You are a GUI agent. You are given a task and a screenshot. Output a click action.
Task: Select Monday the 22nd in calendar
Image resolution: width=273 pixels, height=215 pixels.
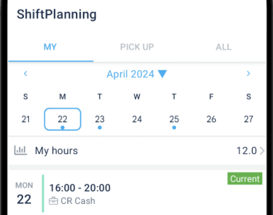point(62,119)
